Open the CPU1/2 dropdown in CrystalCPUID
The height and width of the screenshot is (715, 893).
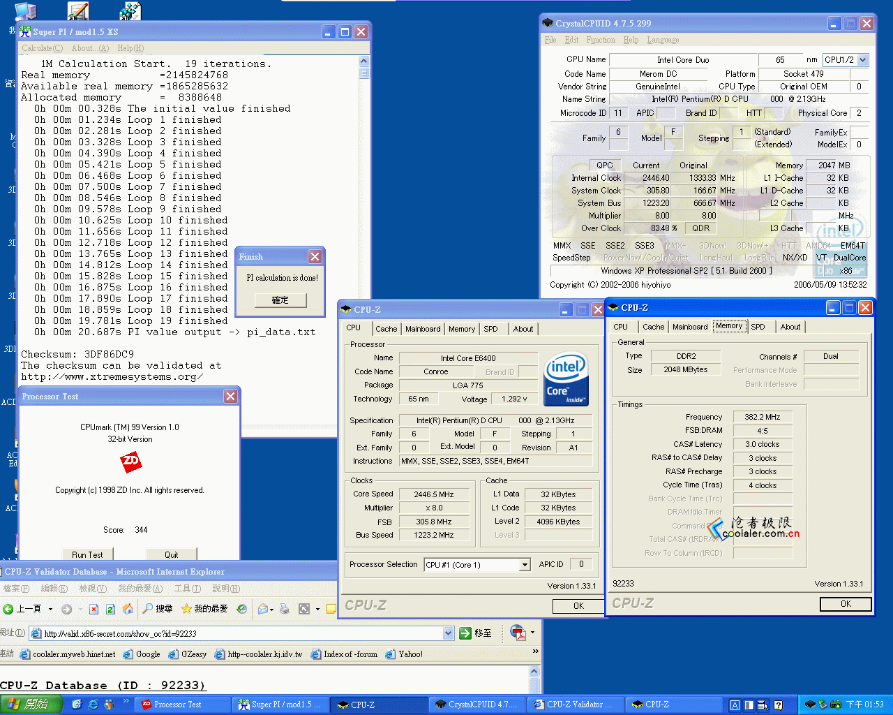[x=863, y=59]
